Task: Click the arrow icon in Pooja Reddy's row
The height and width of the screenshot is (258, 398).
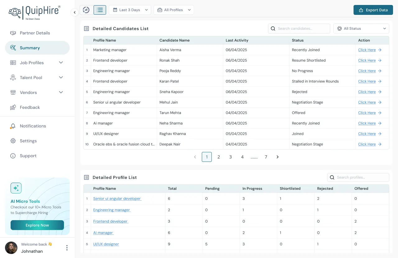Action: pyautogui.click(x=380, y=71)
